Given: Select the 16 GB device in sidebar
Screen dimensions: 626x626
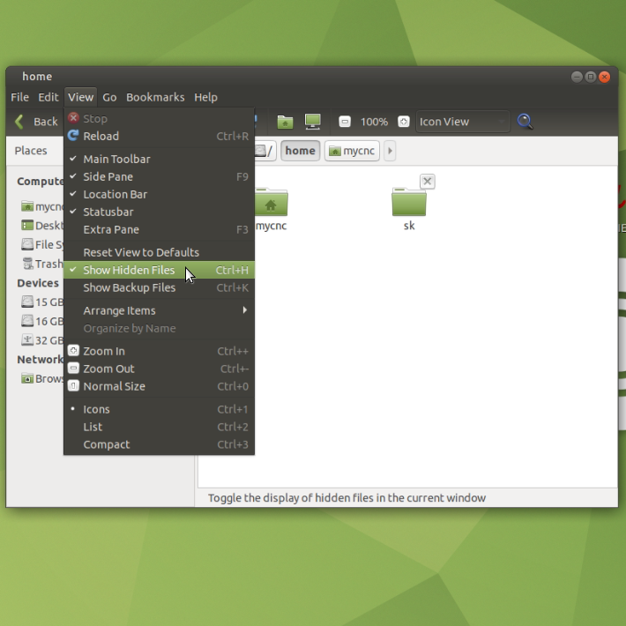Looking at the screenshot, I should pos(42,322).
